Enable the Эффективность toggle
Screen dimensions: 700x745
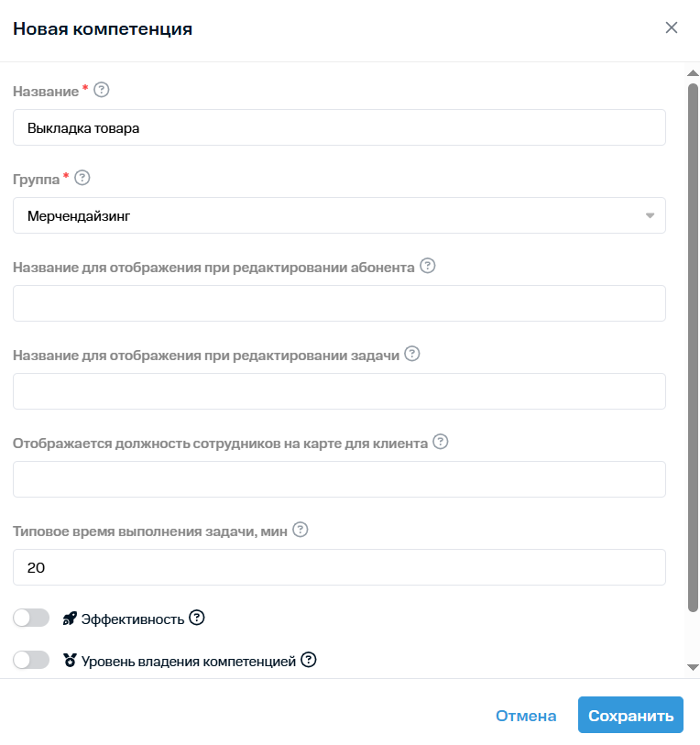pos(31,619)
